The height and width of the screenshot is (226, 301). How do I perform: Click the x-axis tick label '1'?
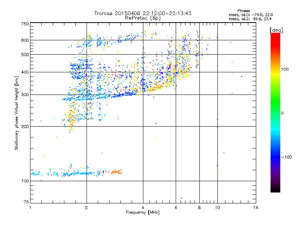click(x=30, y=208)
